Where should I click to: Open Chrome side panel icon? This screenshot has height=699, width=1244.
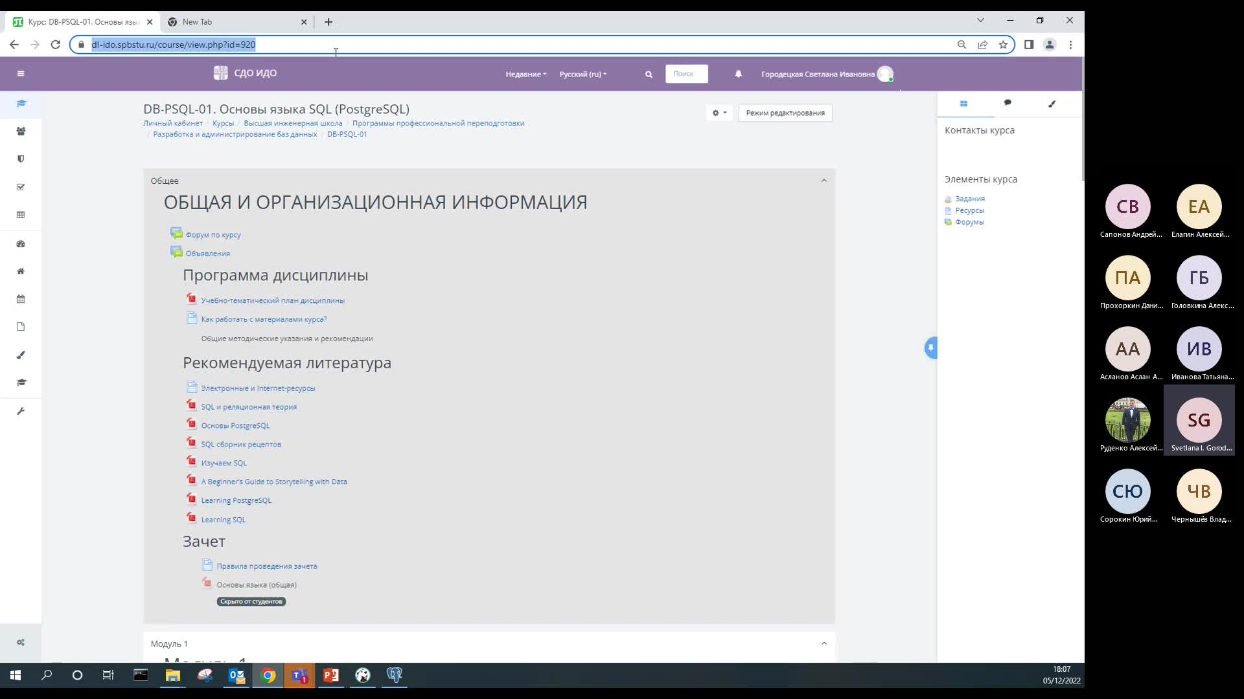1028,45
